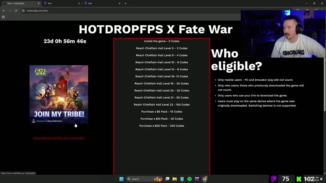Click the StreamElements logo on the banner
The width and height of the screenshot is (326, 183).
[34, 121]
